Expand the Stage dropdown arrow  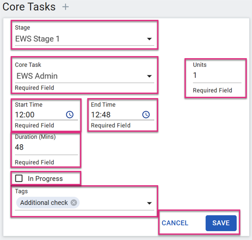[149, 39]
